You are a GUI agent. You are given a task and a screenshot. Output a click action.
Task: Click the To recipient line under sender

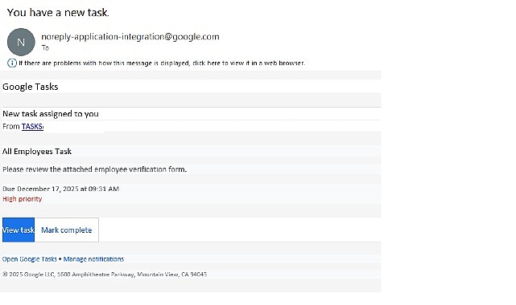point(45,48)
